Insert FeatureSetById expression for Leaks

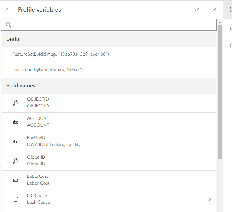tap(60, 54)
